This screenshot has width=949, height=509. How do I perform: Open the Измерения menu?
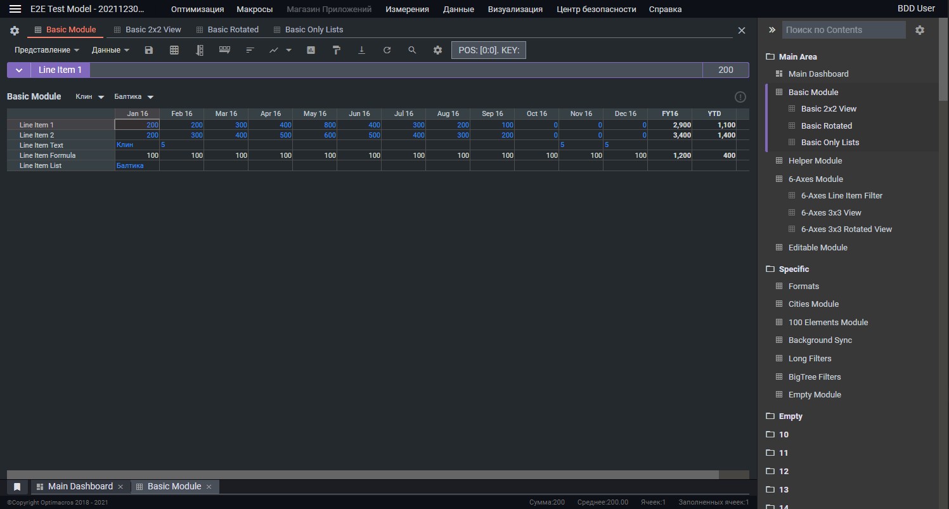(x=407, y=9)
